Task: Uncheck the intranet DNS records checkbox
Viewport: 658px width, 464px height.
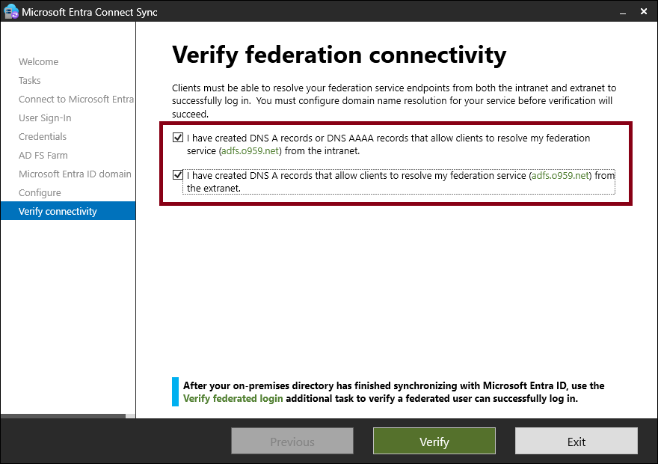Action: [x=178, y=137]
